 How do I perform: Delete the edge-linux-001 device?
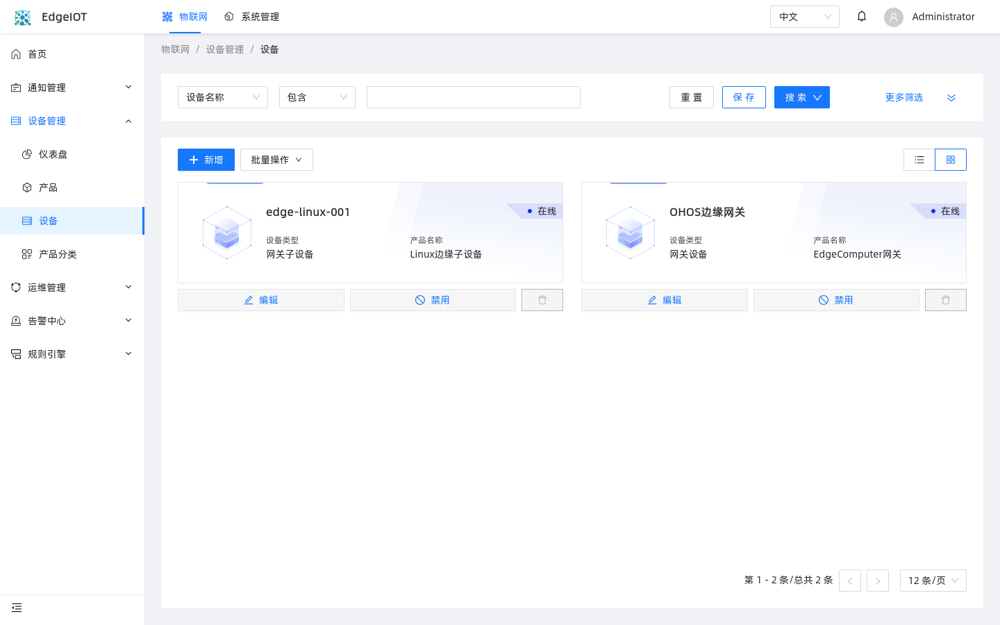542,300
